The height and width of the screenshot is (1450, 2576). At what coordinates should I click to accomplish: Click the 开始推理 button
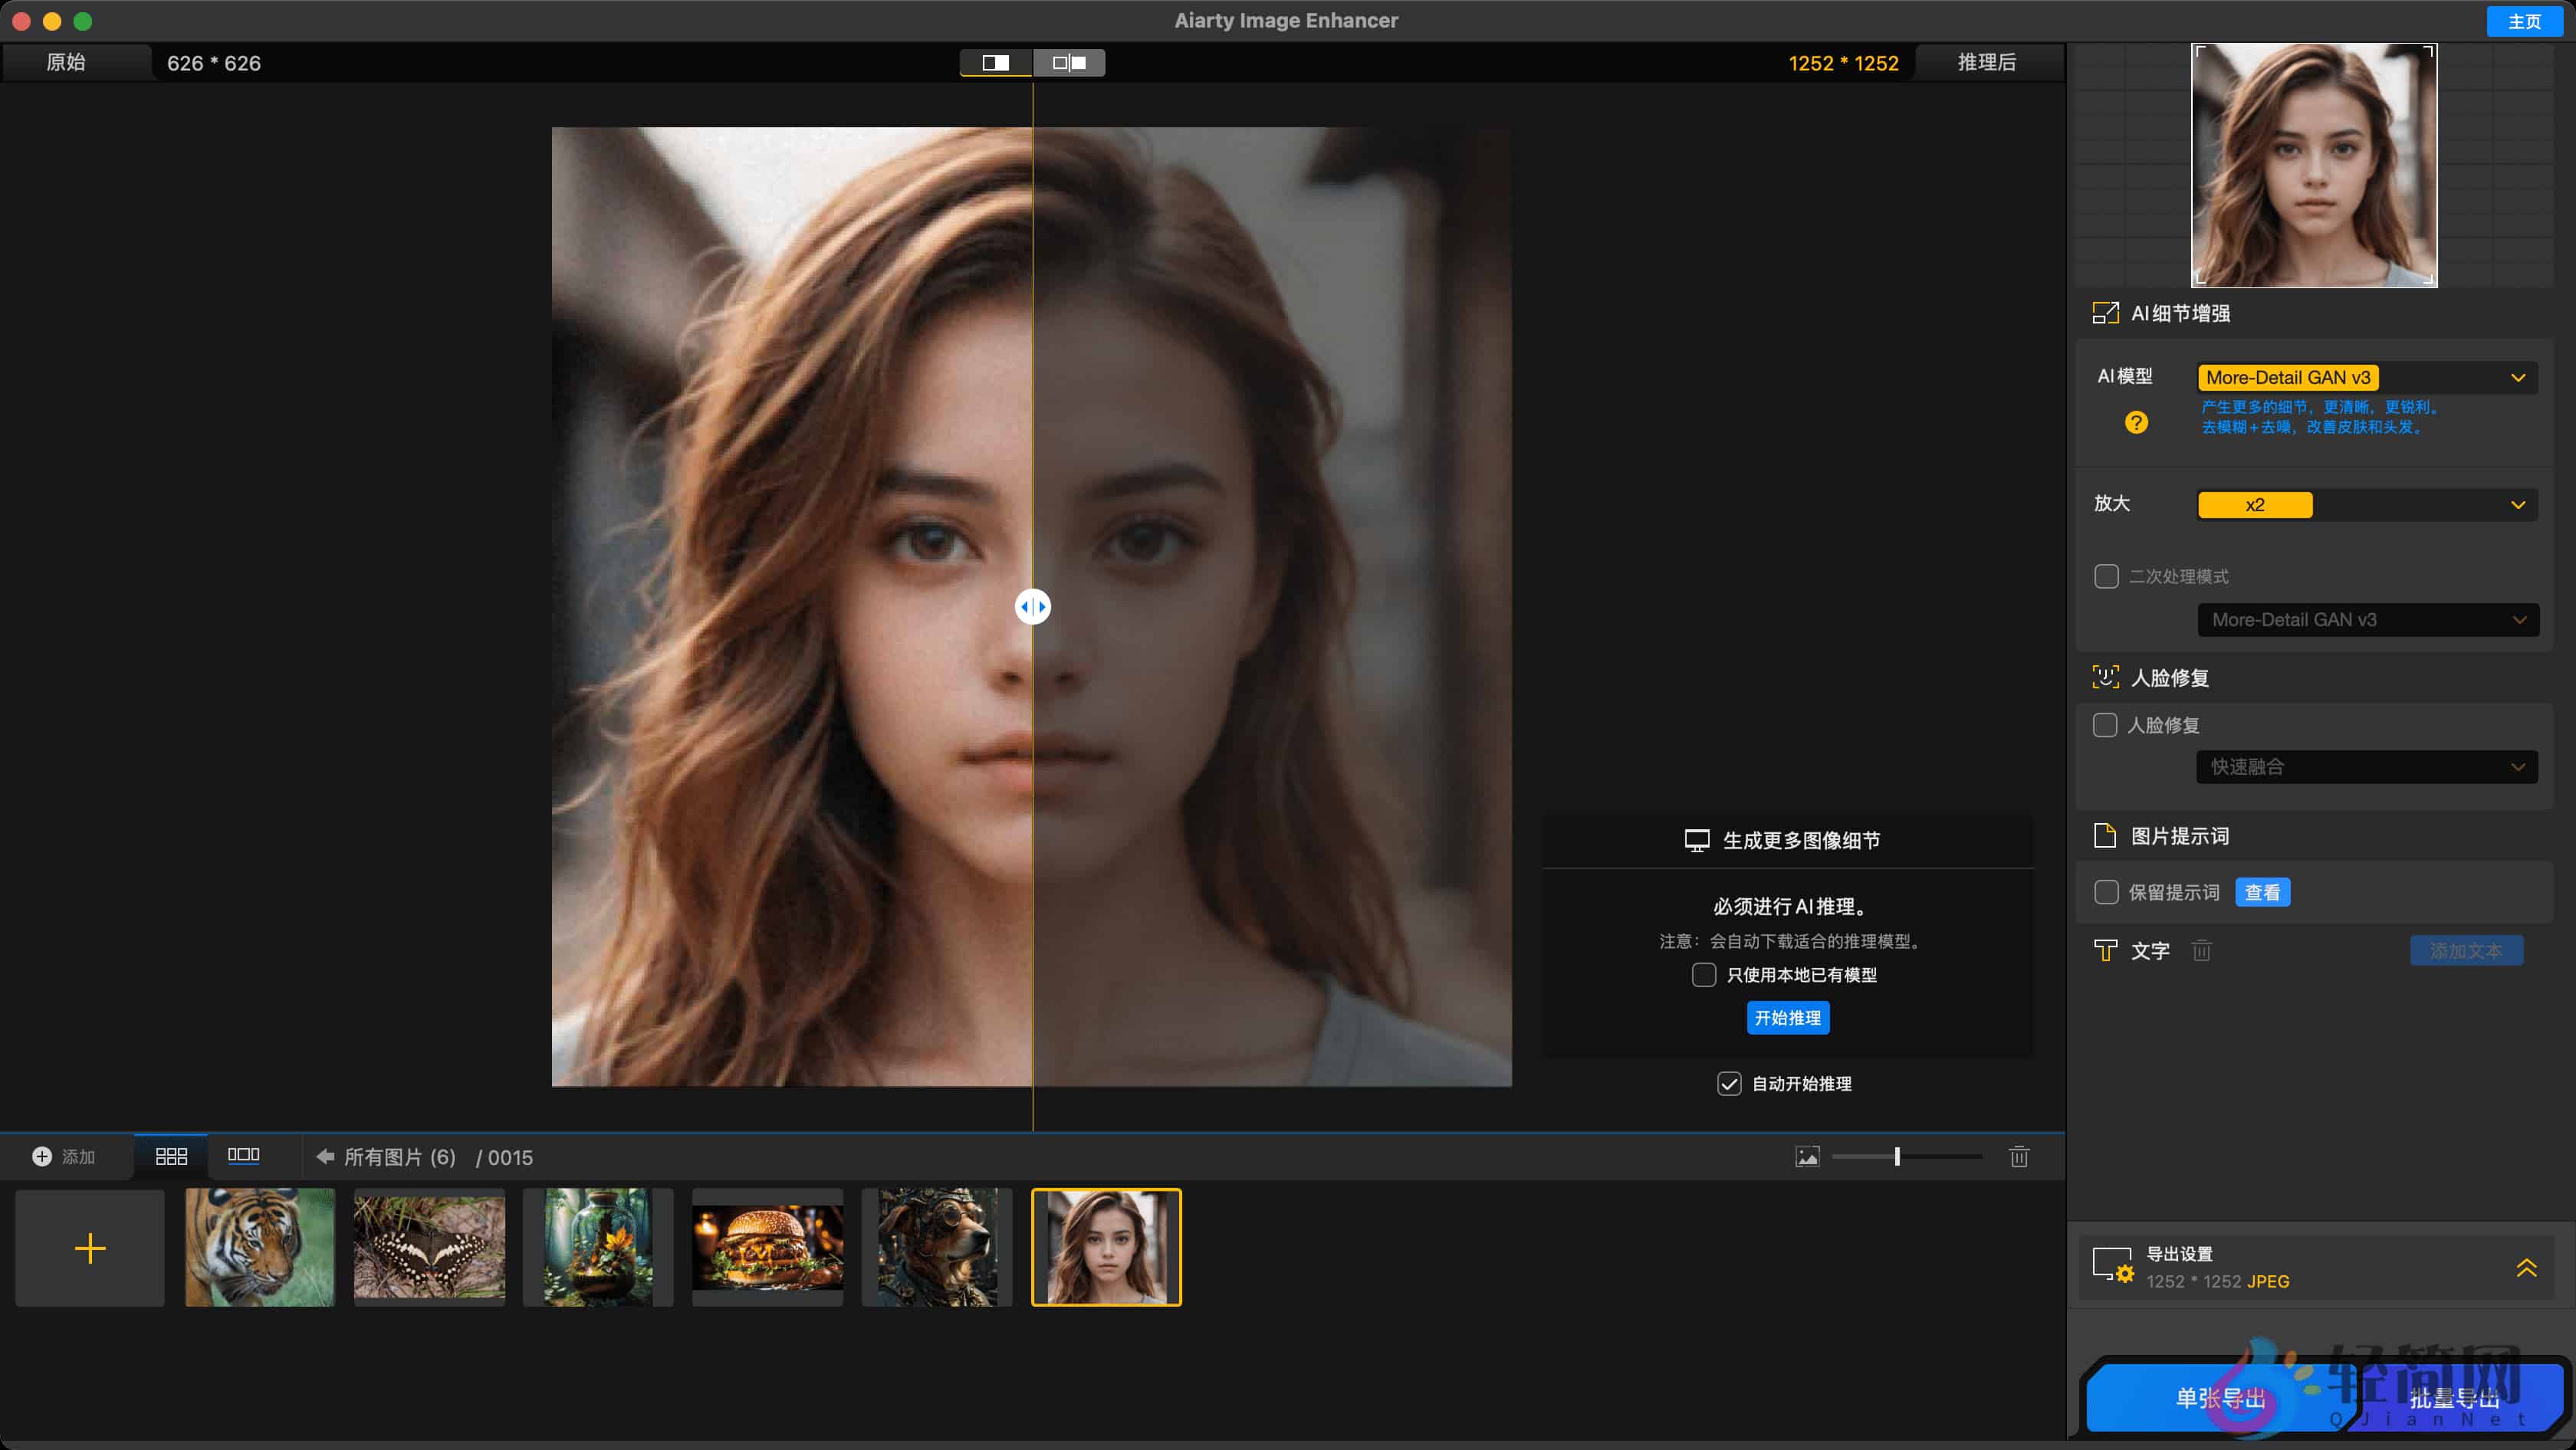[1788, 1017]
